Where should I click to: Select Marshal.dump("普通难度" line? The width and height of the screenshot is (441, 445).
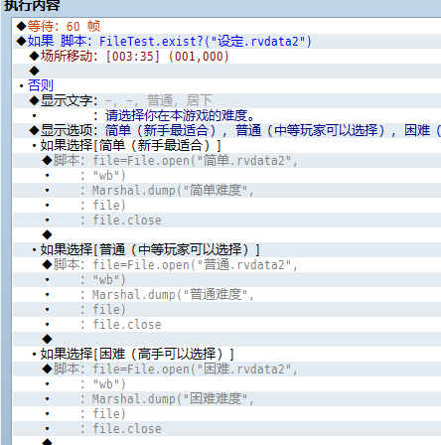tap(226, 294)
